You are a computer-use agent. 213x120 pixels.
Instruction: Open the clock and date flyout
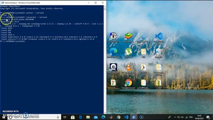[199, 117]
